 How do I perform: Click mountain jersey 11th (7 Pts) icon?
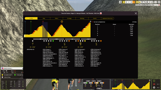click(x=2, y=77)
